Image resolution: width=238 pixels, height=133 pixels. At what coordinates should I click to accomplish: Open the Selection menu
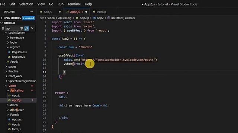point(26,4)
